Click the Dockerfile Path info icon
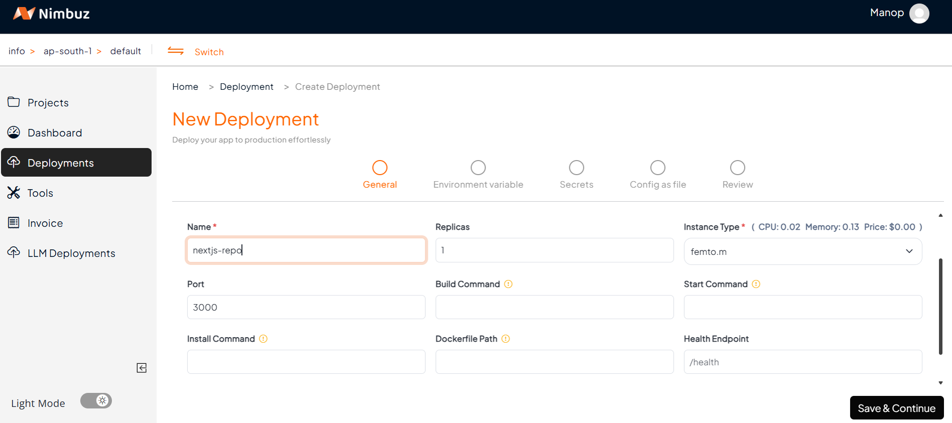 pyautogui.click(x=506, y=339)
